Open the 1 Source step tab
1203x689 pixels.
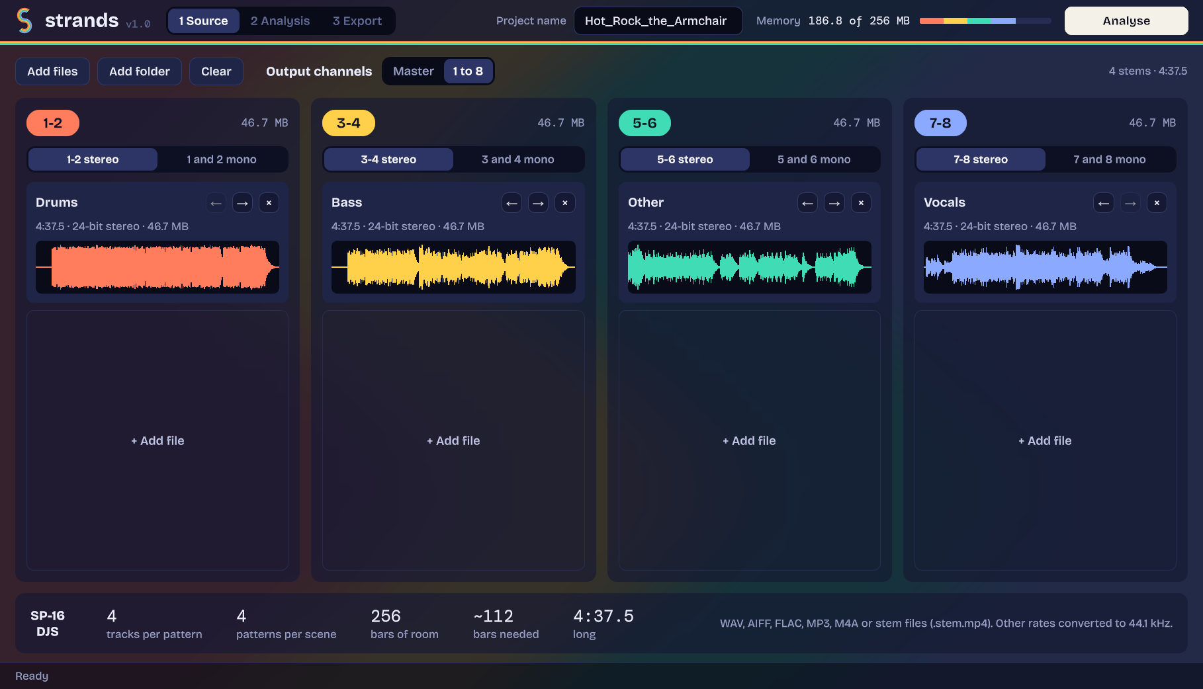[x=203, y=21]
